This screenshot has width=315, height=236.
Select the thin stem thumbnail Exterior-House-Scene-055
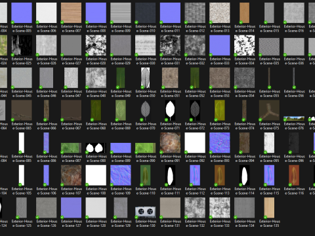269,78
